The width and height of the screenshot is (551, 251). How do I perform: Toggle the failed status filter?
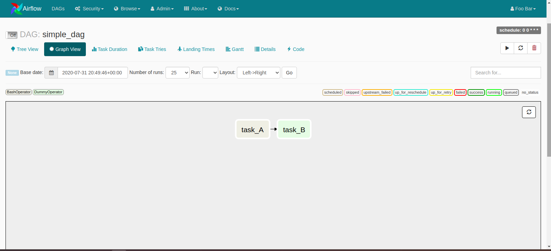click(x=460, y=92)
